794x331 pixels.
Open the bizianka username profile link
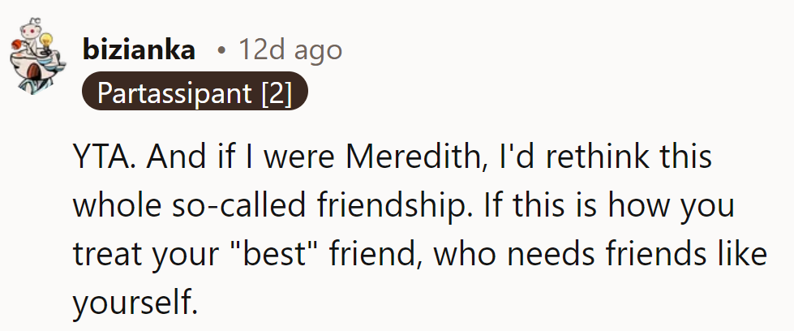tap(139, 50)
